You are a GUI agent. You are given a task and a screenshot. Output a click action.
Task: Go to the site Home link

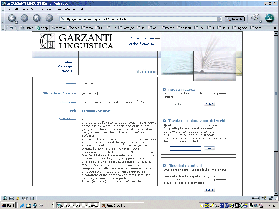(67, 62)
